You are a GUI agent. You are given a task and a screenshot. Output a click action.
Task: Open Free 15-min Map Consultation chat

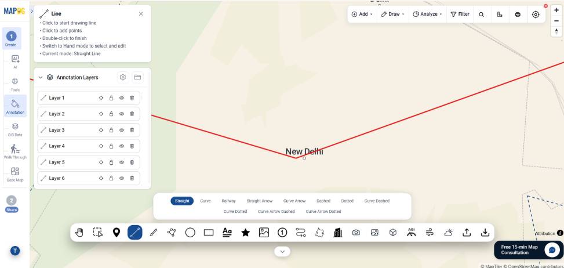[529, 249]
